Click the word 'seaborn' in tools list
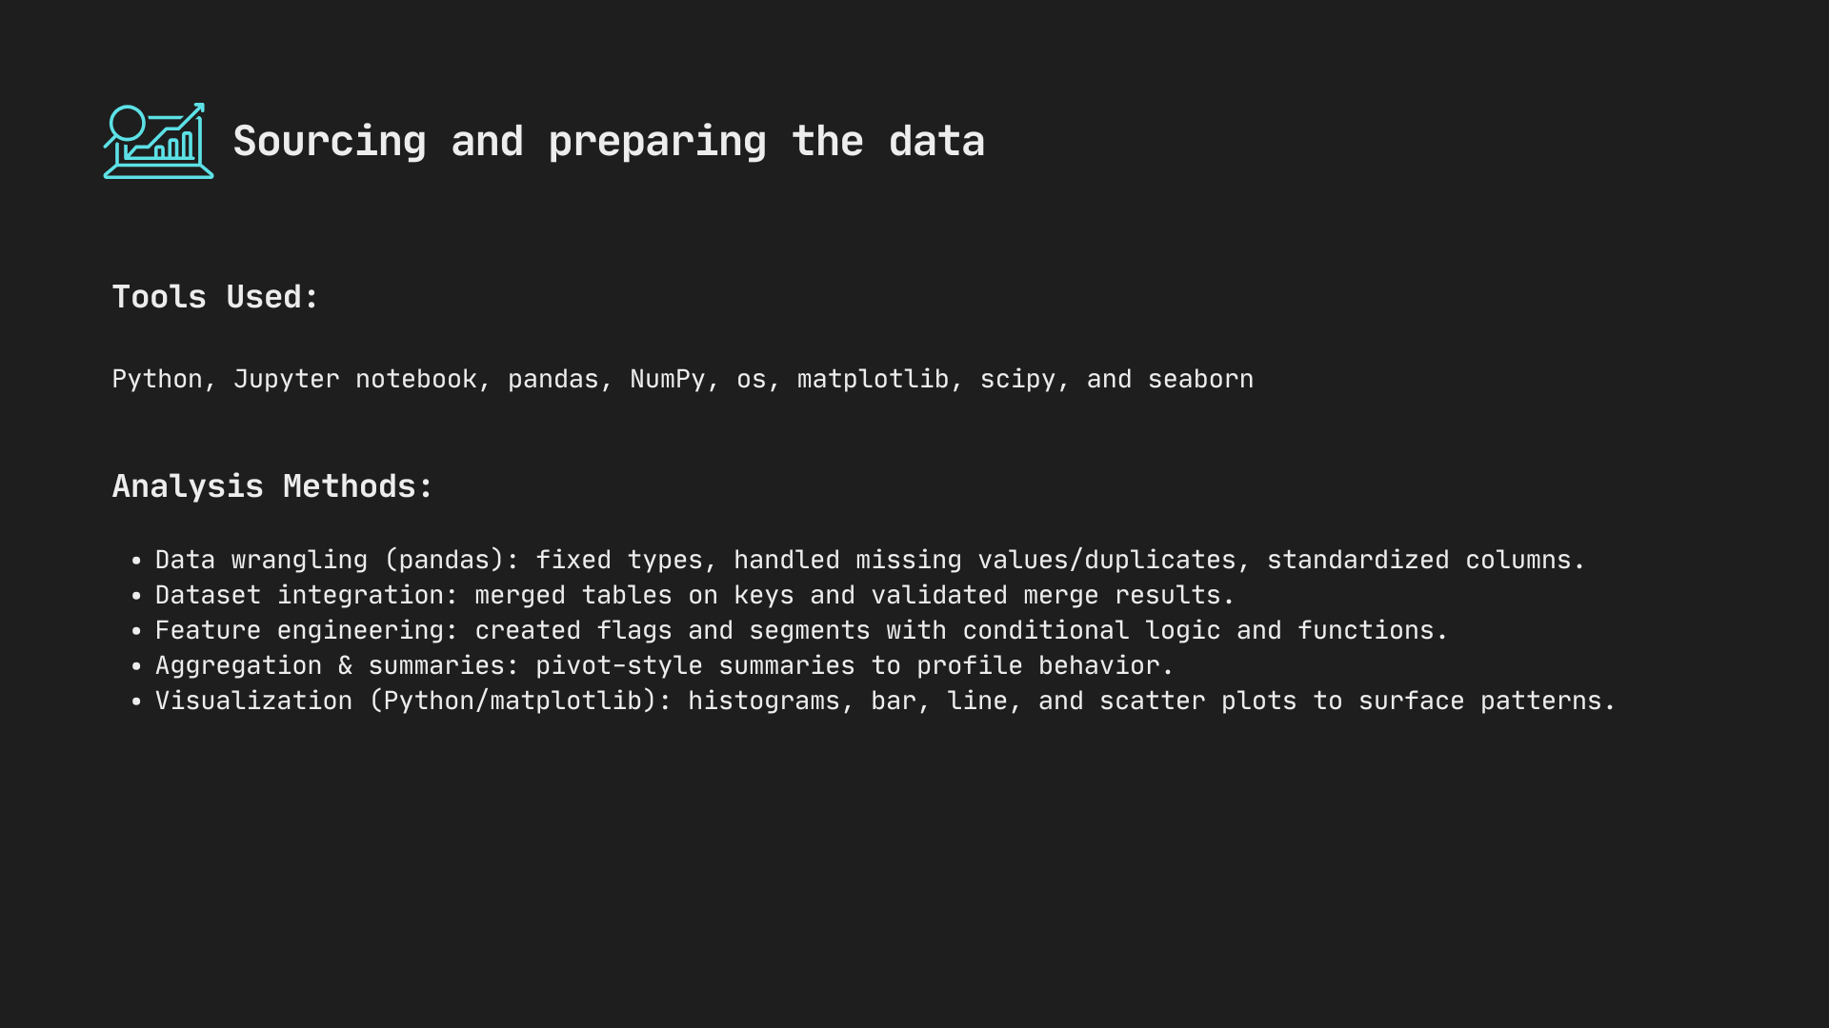 [x=1200, y=379]
